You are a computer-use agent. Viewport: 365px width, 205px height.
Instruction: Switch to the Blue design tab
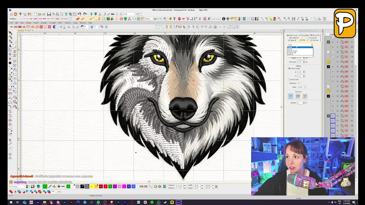point(29,30)
